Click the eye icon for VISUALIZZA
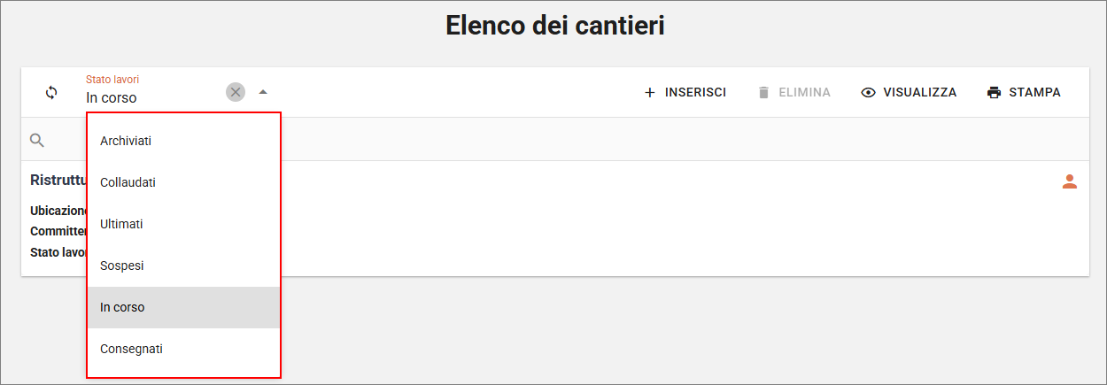The height and width of the screenshot is (385, 1107). 868,92
